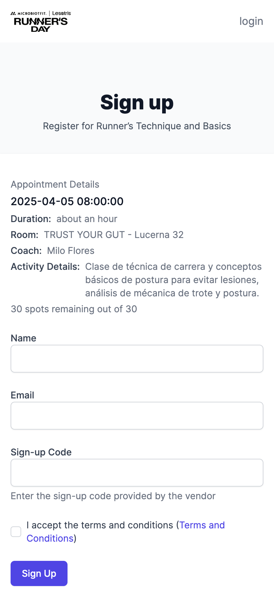Click the coach name Milo Flores
274x594 pixels.
pyautogui.click(x=71, y=251)
